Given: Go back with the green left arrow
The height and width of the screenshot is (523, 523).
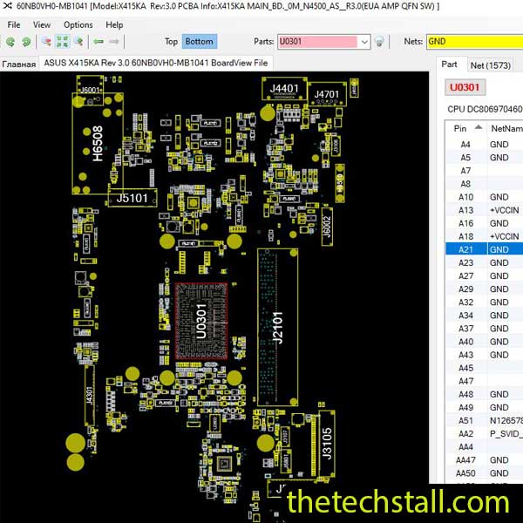Looking at the screenshot, I should click(98, 42).
